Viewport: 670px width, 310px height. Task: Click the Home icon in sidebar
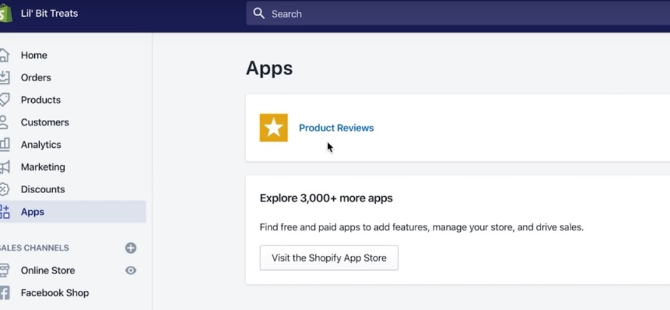[4, 55]
